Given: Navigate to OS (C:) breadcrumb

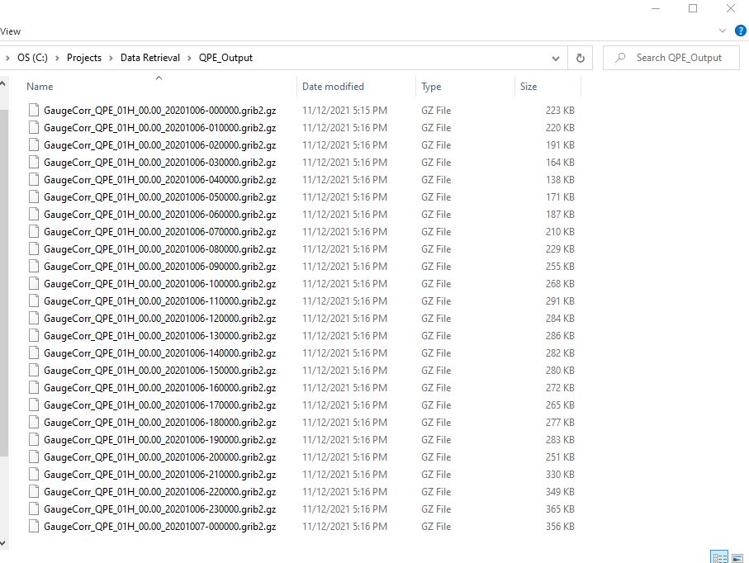Looking at the screenshot, I should [x=32, y=58].
